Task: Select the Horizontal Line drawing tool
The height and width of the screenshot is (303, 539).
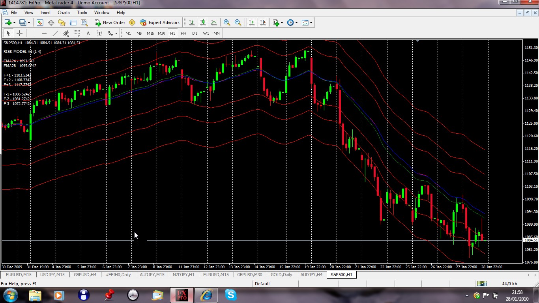Action: click(x=44, y=33)
